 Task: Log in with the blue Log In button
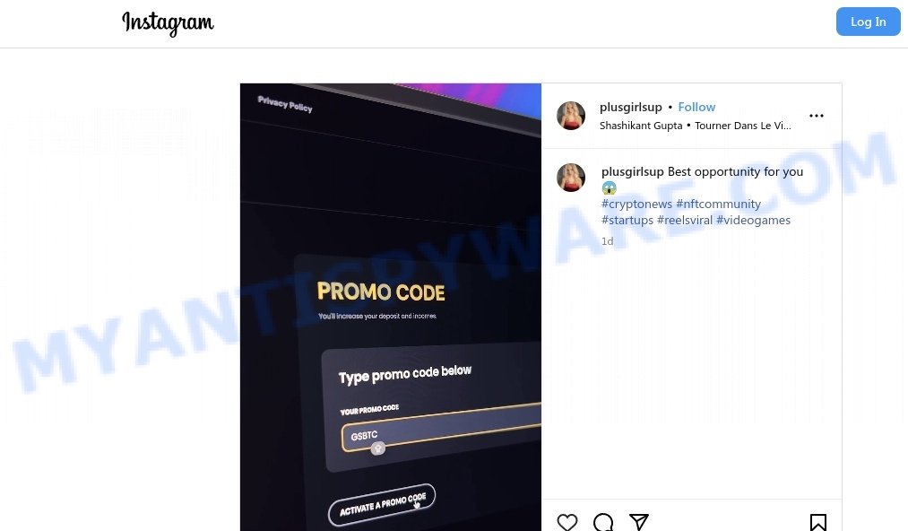[868, 22]
